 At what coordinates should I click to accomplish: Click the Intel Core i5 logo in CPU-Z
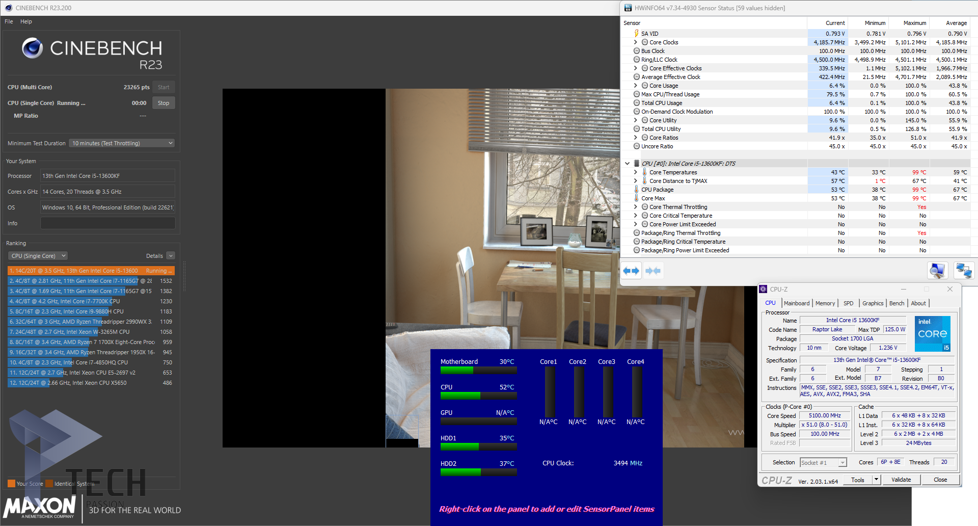(932, 334)
